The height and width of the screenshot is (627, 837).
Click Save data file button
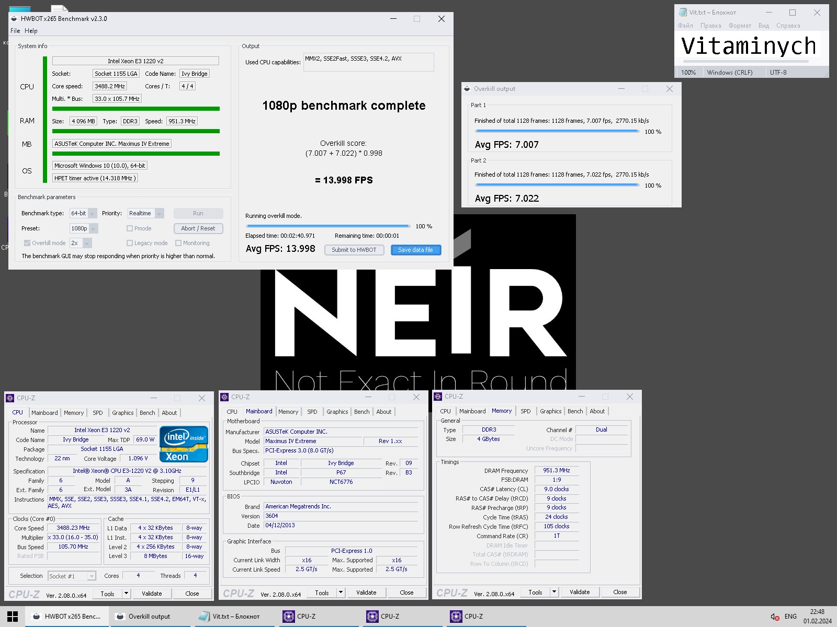click(416, 250)
